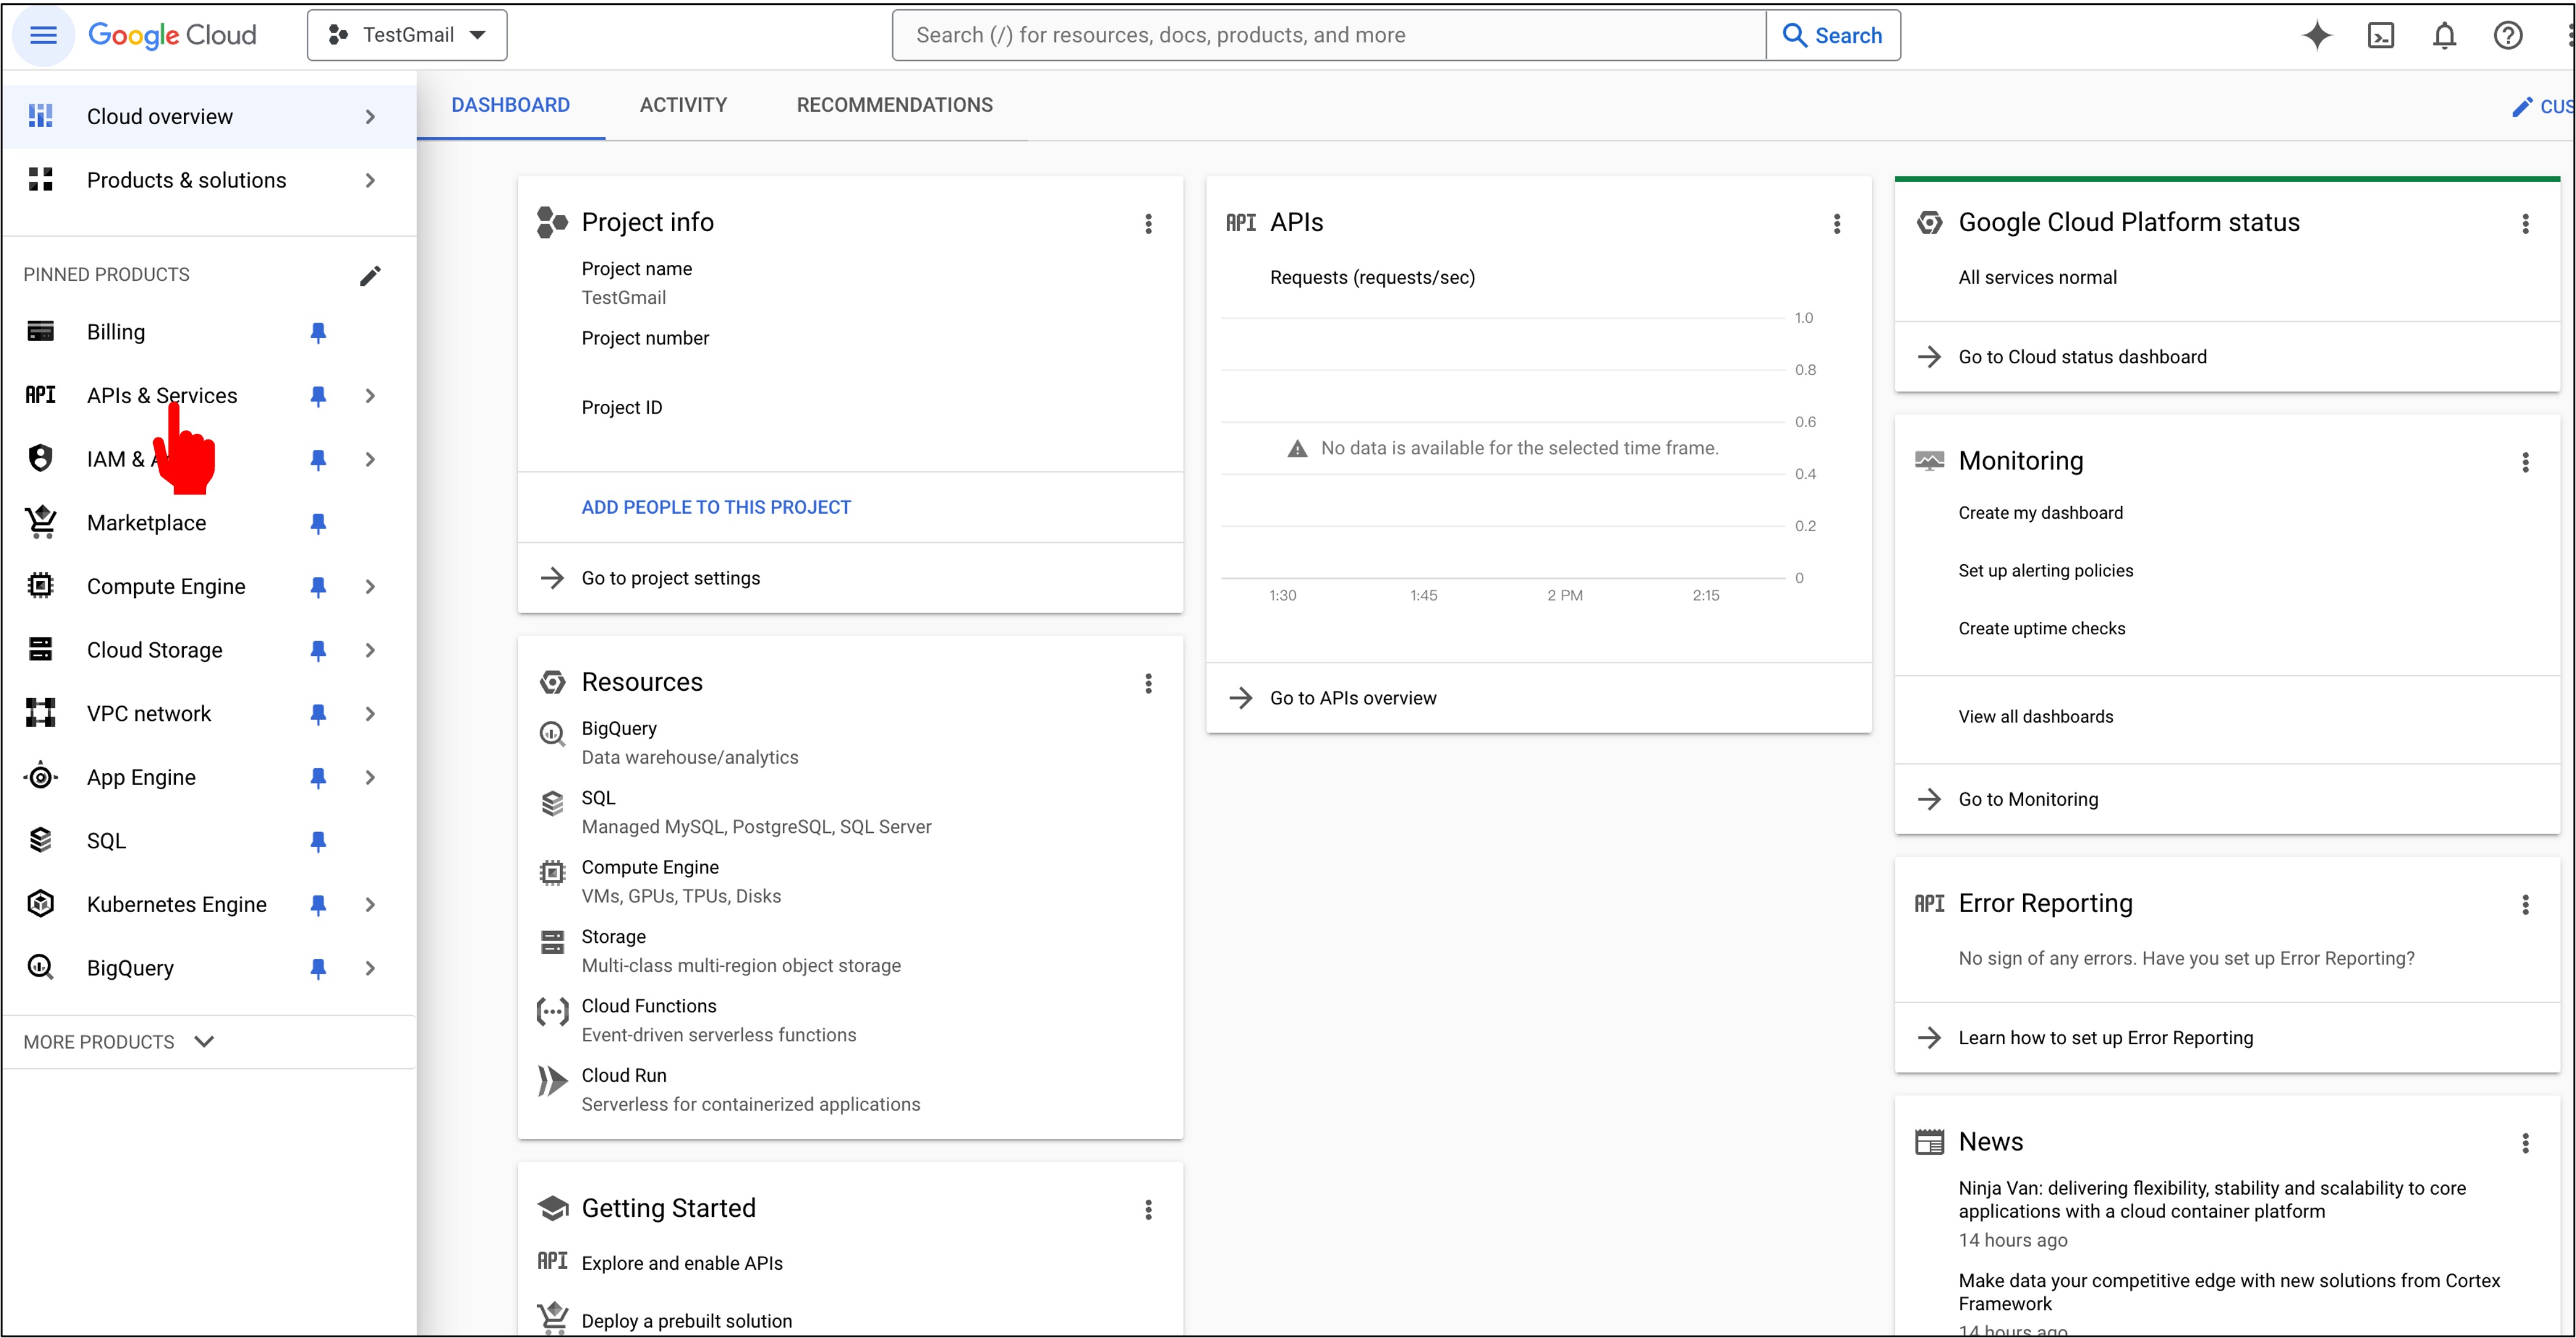Viewport: 2576px width, 1338px height.
Task: Select Kubernetes Engine in sidebar
Action: coord(176,904)
